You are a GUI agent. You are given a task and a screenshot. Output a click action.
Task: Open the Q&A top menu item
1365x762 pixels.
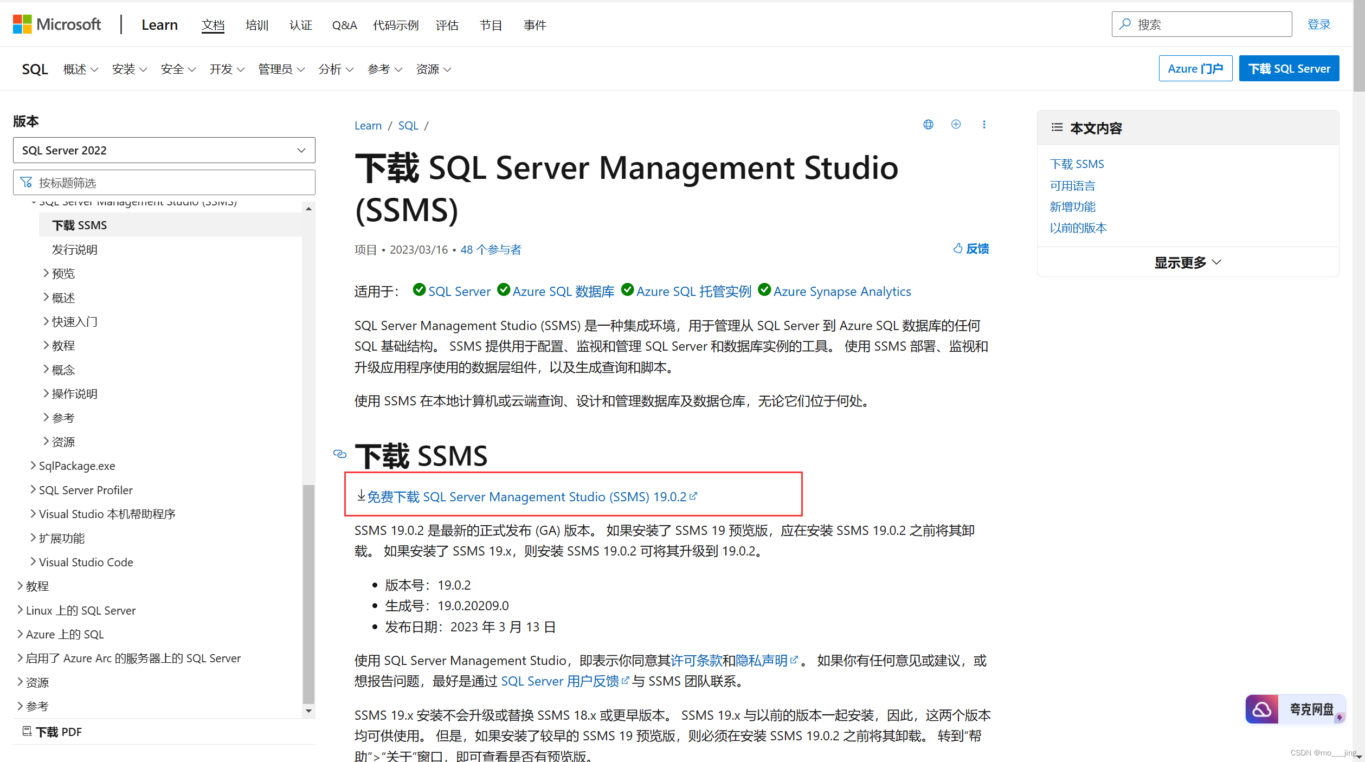(344, 25)
